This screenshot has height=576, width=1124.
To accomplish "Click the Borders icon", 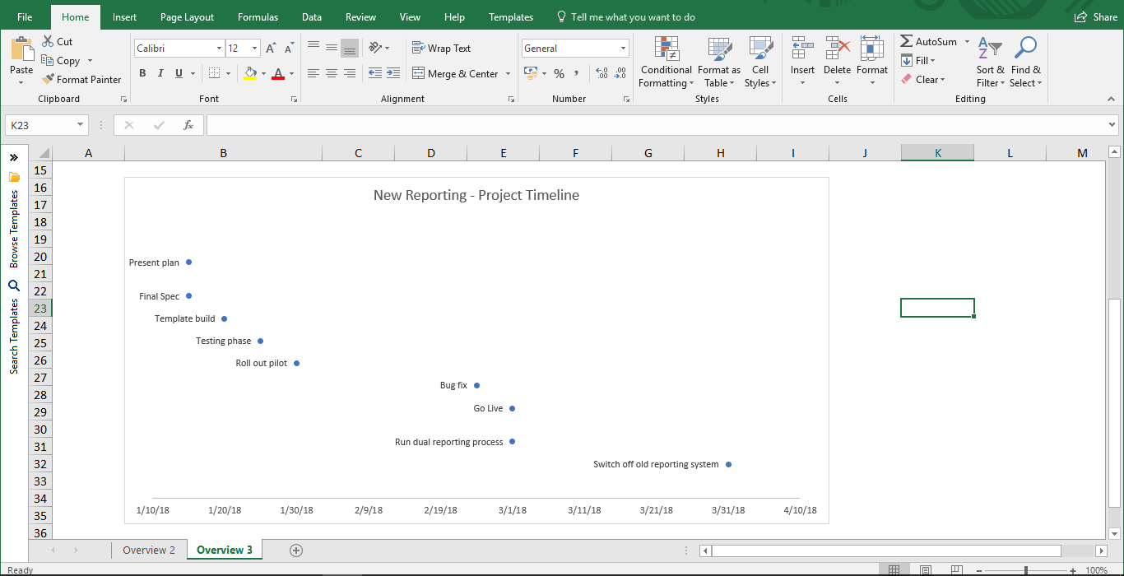I will point(214,73).
